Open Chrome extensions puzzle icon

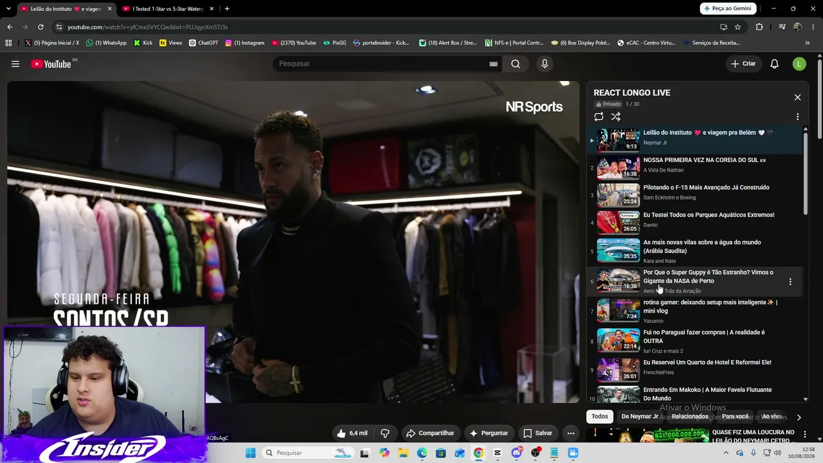(x=759, y=27)
